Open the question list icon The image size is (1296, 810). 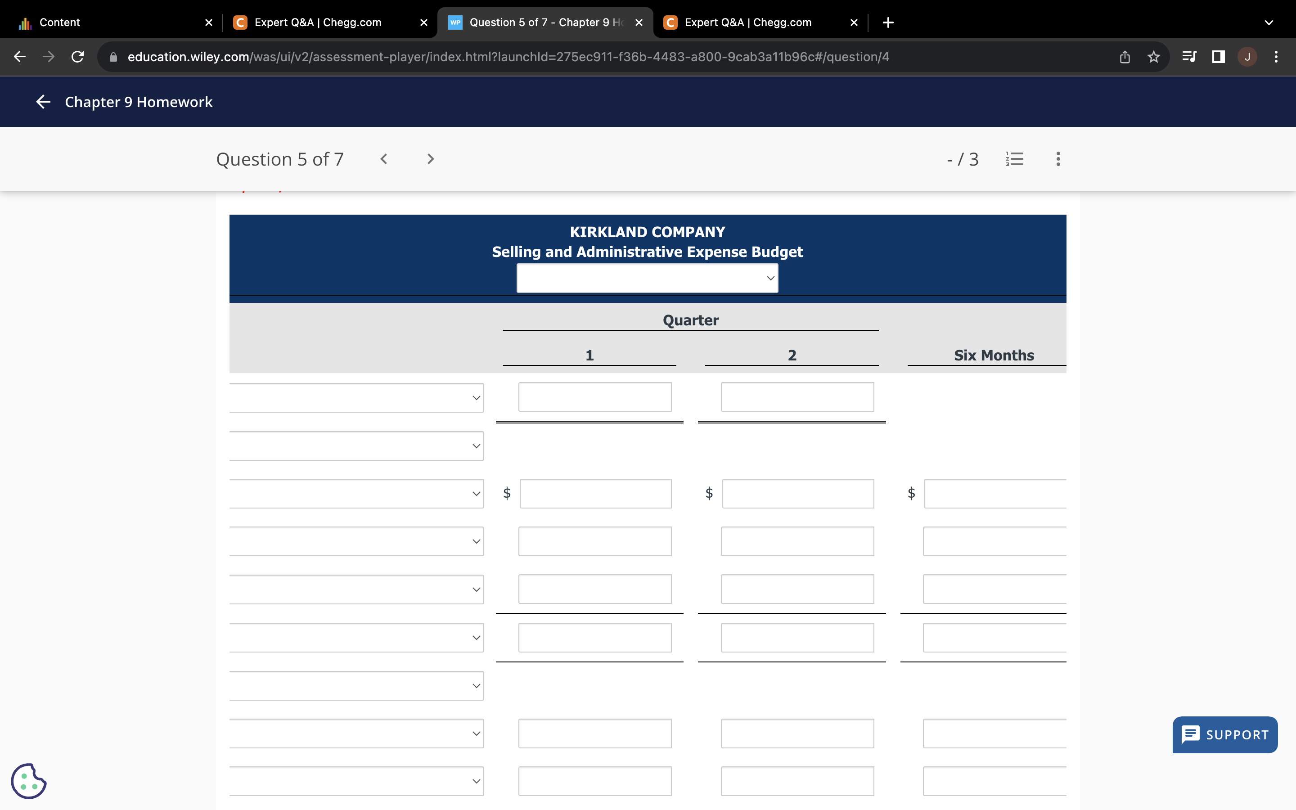[x=1014, y=159]
